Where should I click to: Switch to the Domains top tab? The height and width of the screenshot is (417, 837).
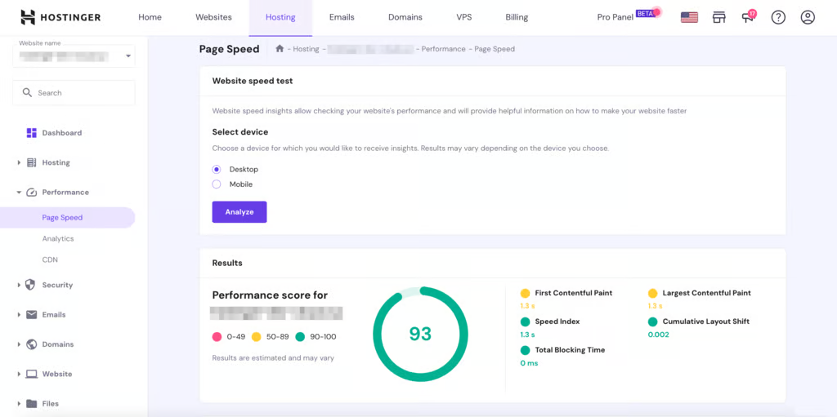(405, 17)
